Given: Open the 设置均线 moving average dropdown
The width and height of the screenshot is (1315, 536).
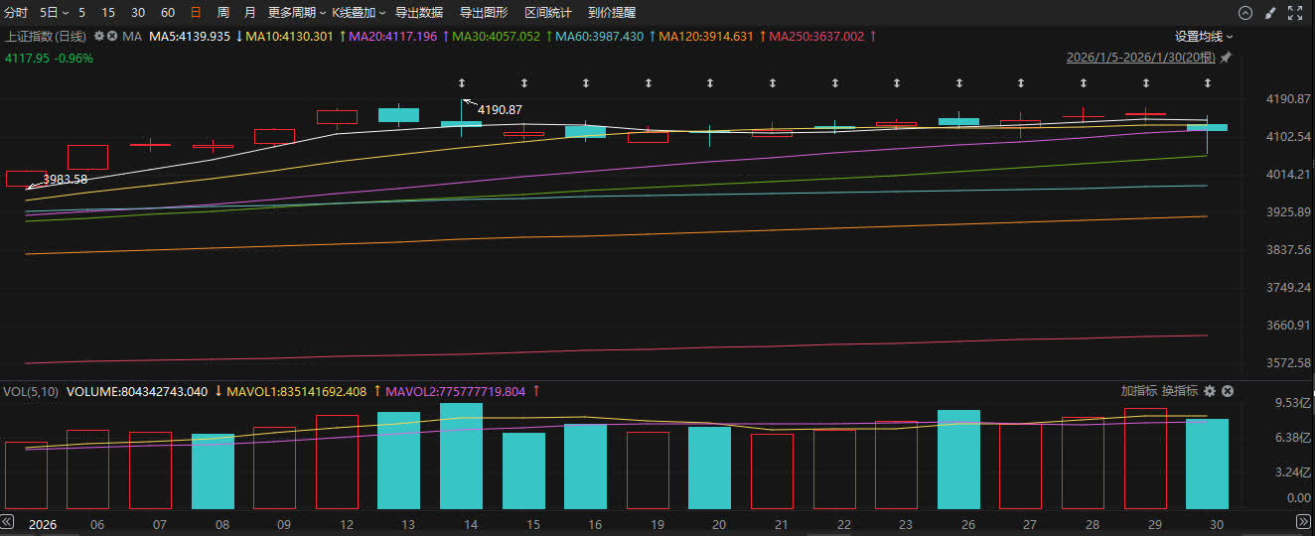Looking at the screenshot, I should coord(1204,36).
